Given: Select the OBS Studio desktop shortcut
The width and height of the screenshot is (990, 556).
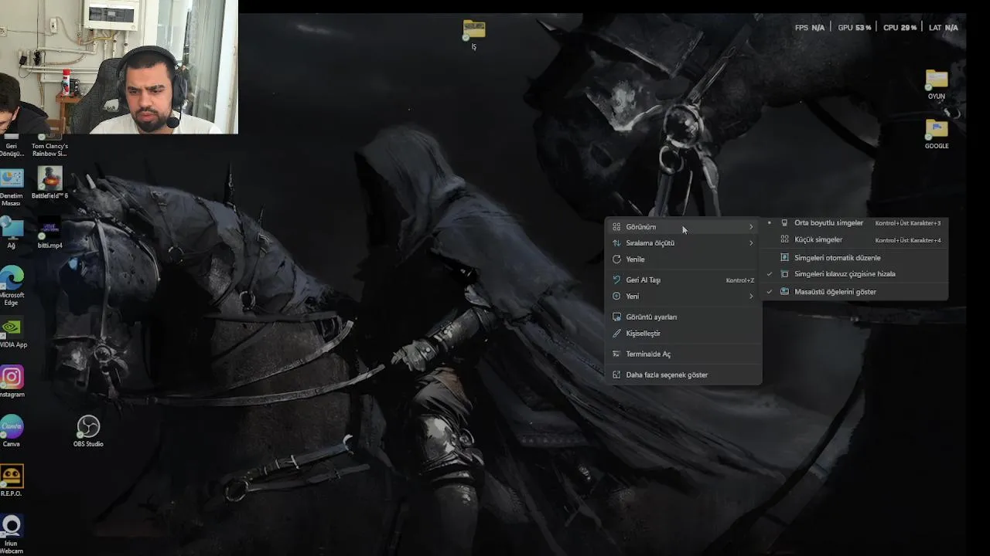Looking at the screenshot, I should pyautogui.click(x=88, y=431).
